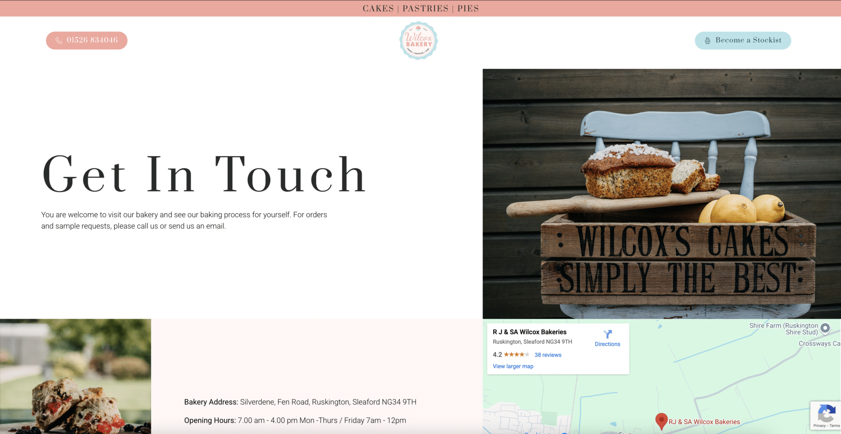The image size is (841, 434).
Task: Click the star rating icons on the map card
Action: click(516, 355)
